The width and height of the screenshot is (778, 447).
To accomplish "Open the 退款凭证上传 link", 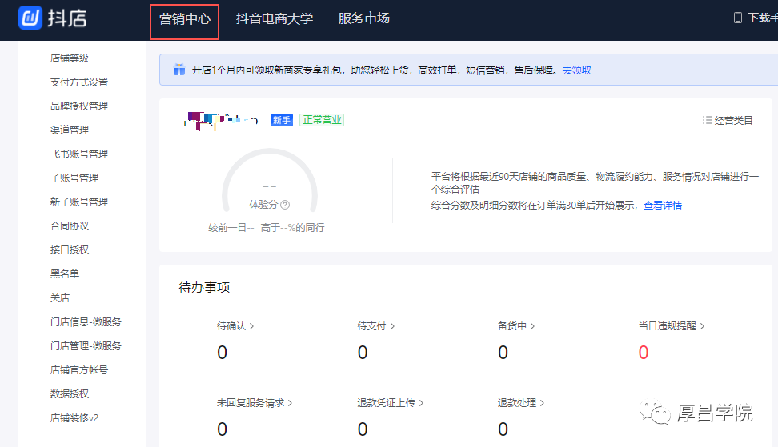I will tap(391, 403).
